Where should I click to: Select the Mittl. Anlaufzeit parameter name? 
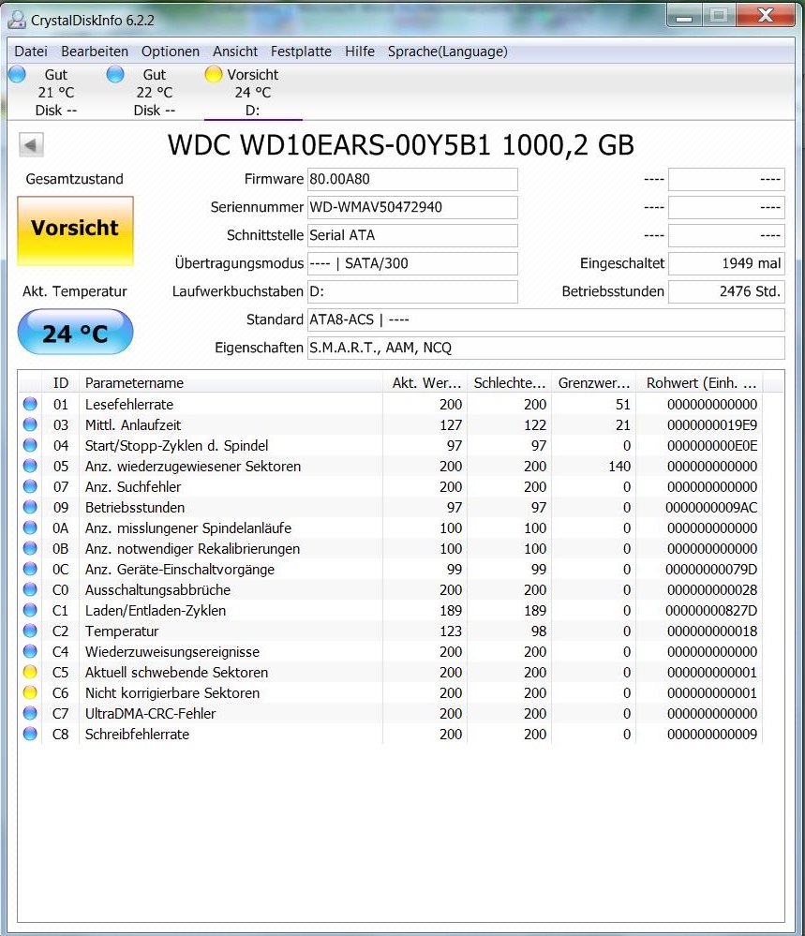(x=132, y=425)
